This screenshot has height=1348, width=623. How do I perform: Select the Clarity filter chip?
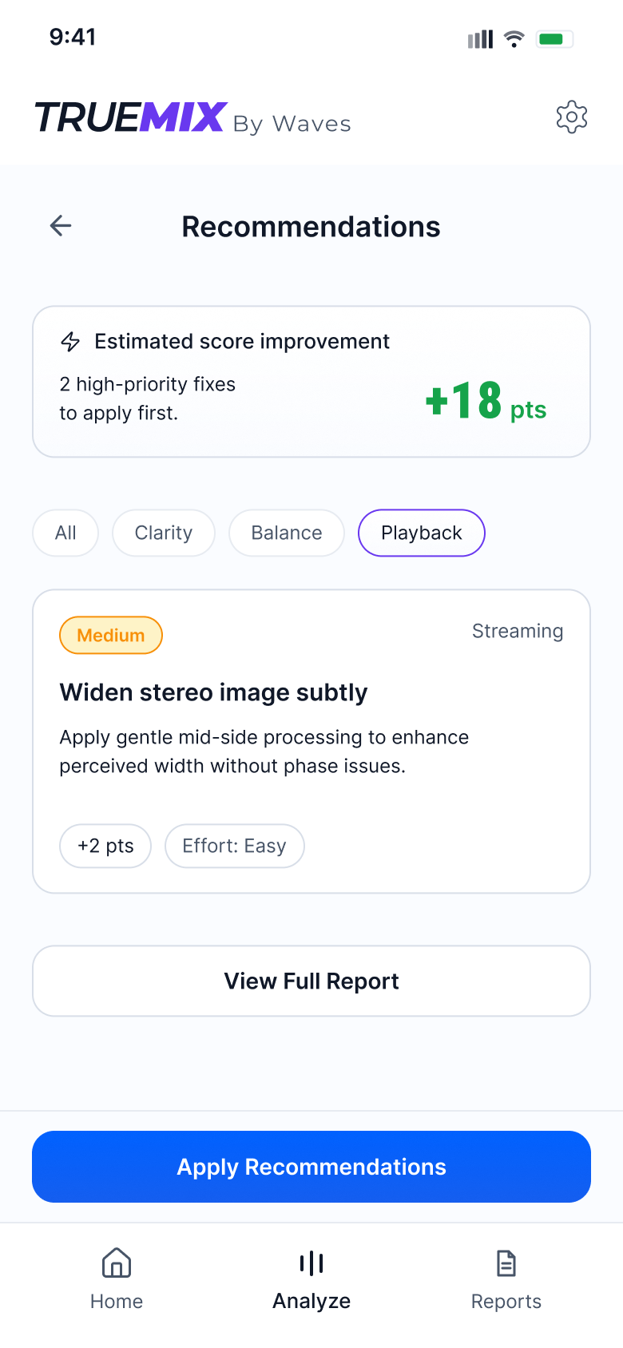164,533
